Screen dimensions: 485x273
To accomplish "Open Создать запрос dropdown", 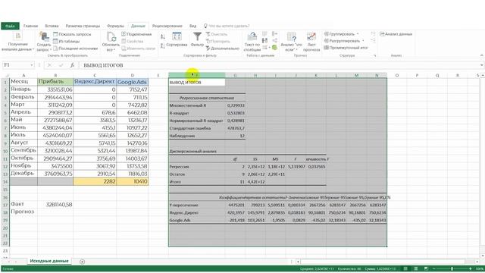I will point(44,42).
